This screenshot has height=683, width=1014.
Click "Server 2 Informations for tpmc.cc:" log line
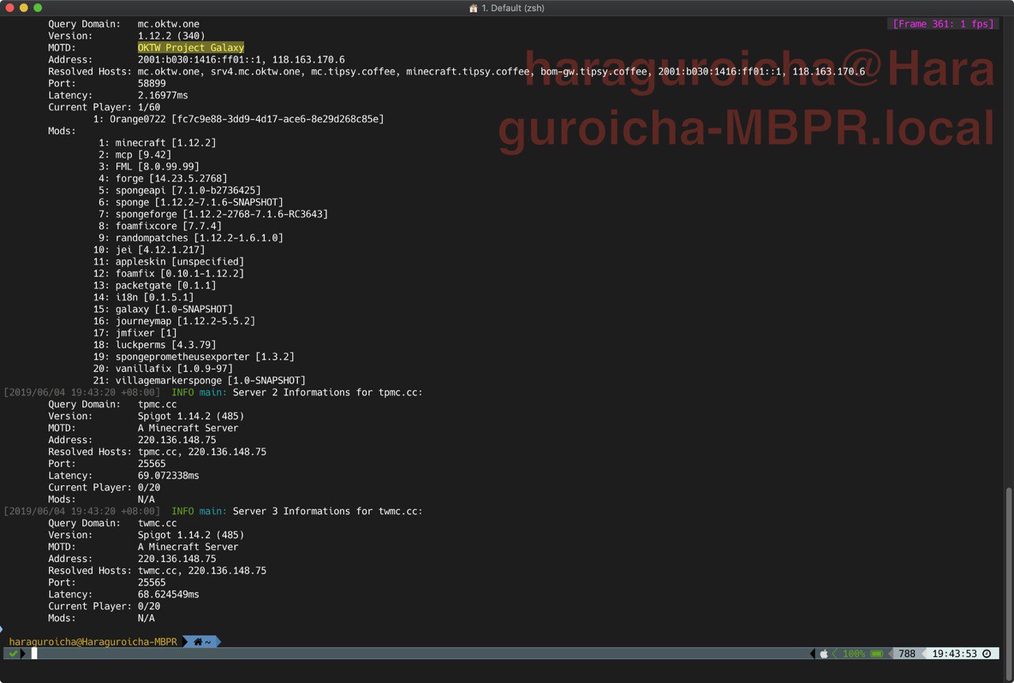[328, 392]
